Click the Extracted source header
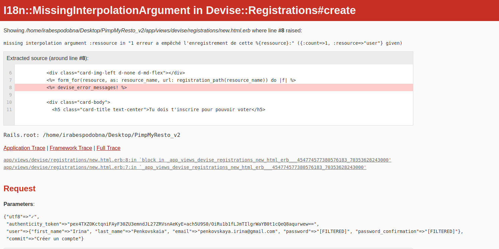Image resolution: width=499 pixels, height=249 pixels. click(x=208, y=58)
